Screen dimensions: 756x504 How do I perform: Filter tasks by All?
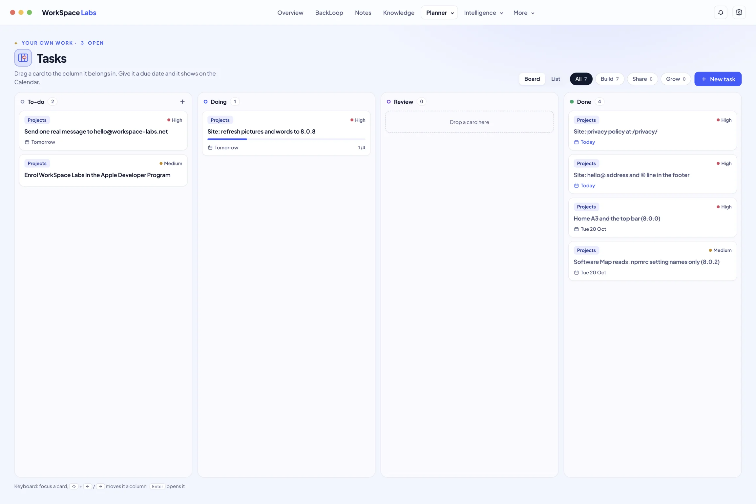581,79
